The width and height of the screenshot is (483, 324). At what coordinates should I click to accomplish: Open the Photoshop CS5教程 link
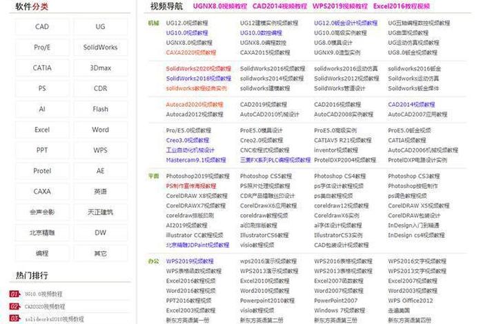(x=266, y=176)
